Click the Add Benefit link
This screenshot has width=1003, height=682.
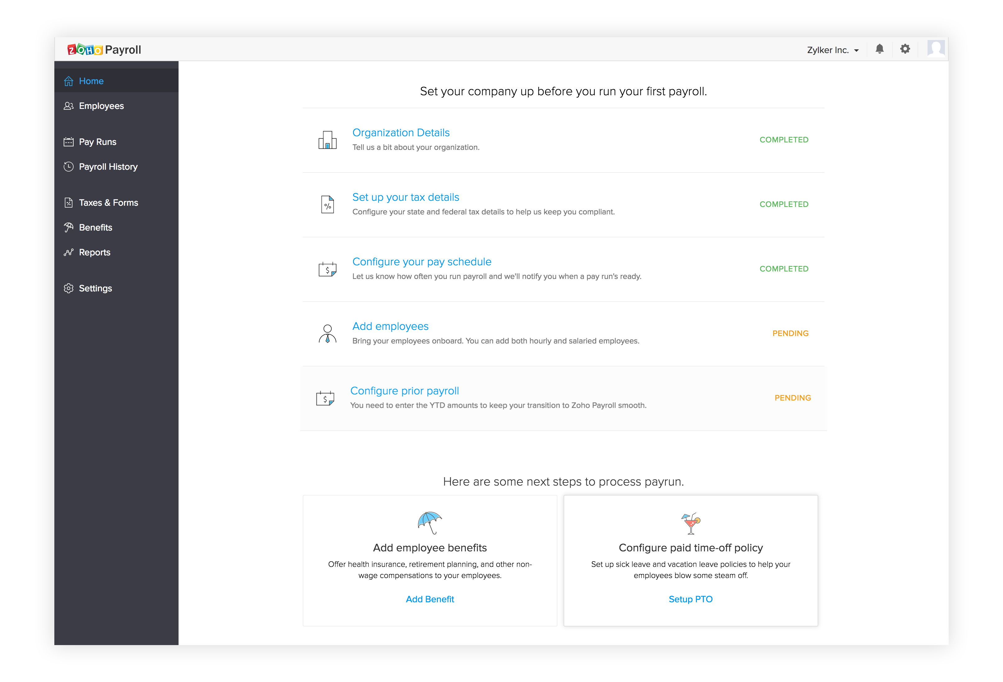pos(429,599)
